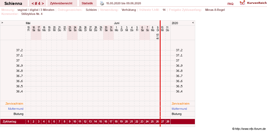Click the left 36.4 temperature axis label
Screen dimensions: 267x132
[x=19, y=91]
